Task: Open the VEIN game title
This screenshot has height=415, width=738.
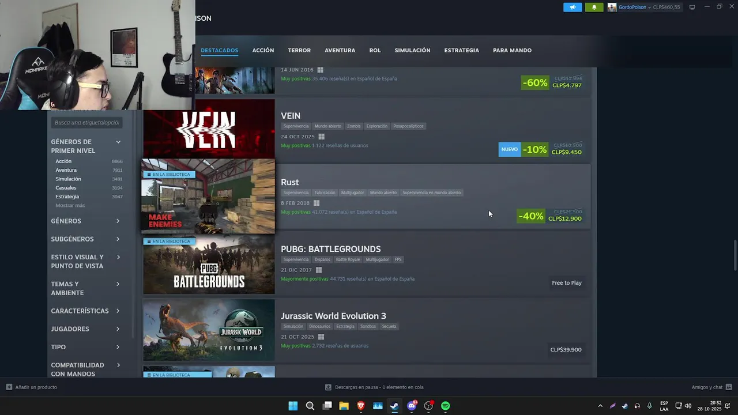Action: tap(291, 116)
